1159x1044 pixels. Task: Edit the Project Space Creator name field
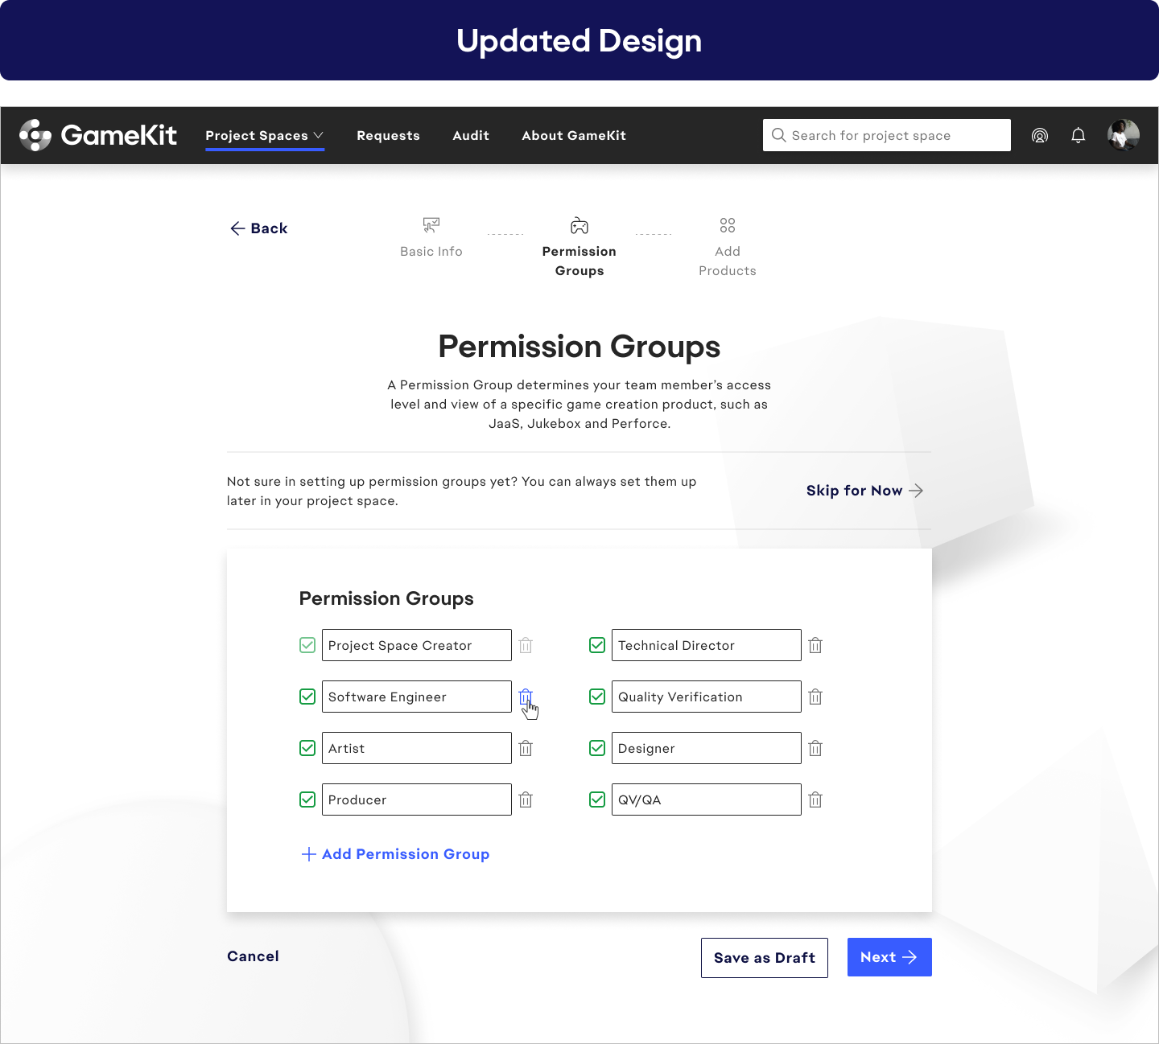[x=417, y=645]
